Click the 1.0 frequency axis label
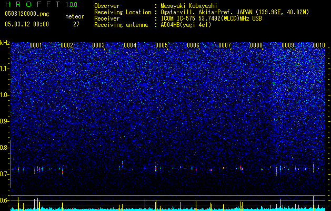This screenshot has height=211, width=331. [5, 95]
